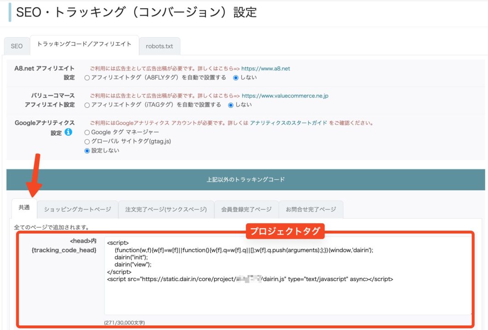Screen dimensions: 488x330
Task: Switch to the robots.txt tab
Action: pyautogui.click(x=159, y=46)
